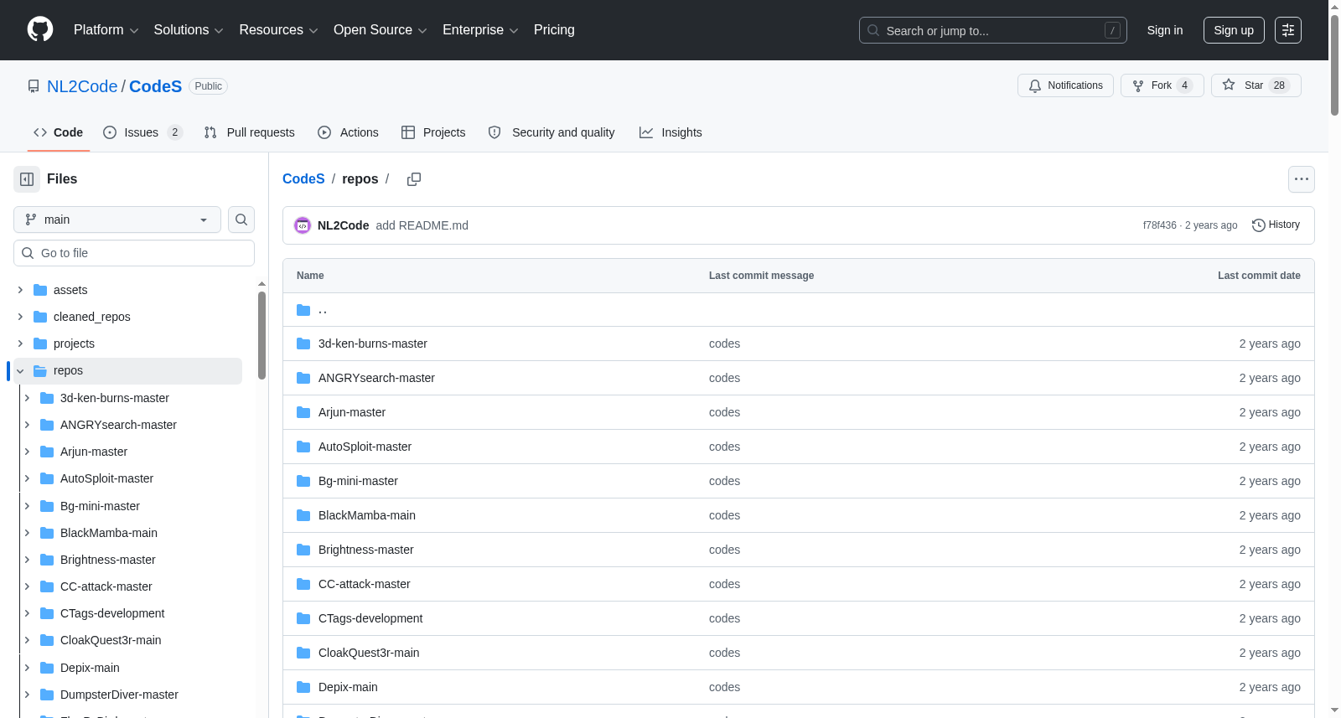Click the NL2Code author avatar
The image size is (1341, 718).
tap(303, 225)
